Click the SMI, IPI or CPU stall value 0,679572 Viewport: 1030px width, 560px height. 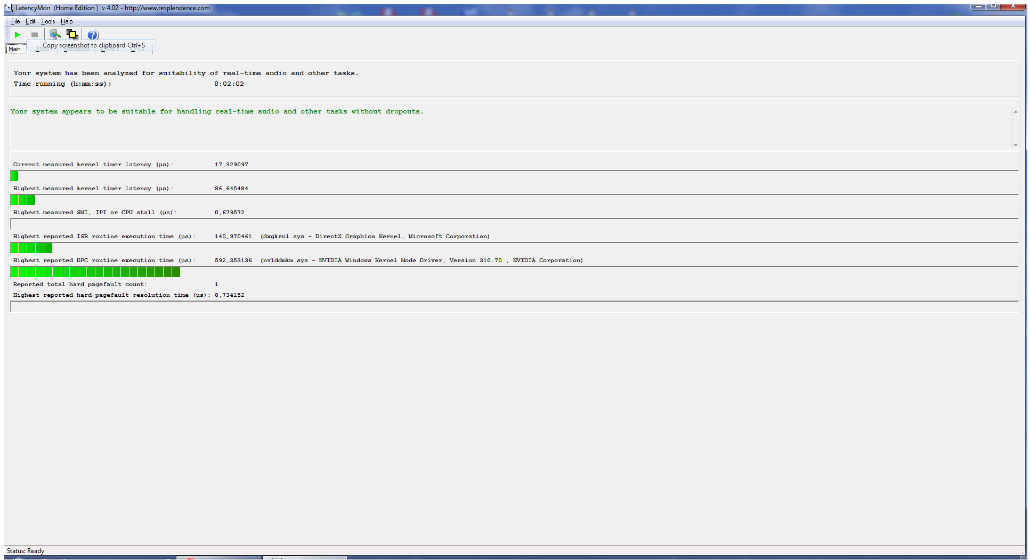click(x=230, y=212)
